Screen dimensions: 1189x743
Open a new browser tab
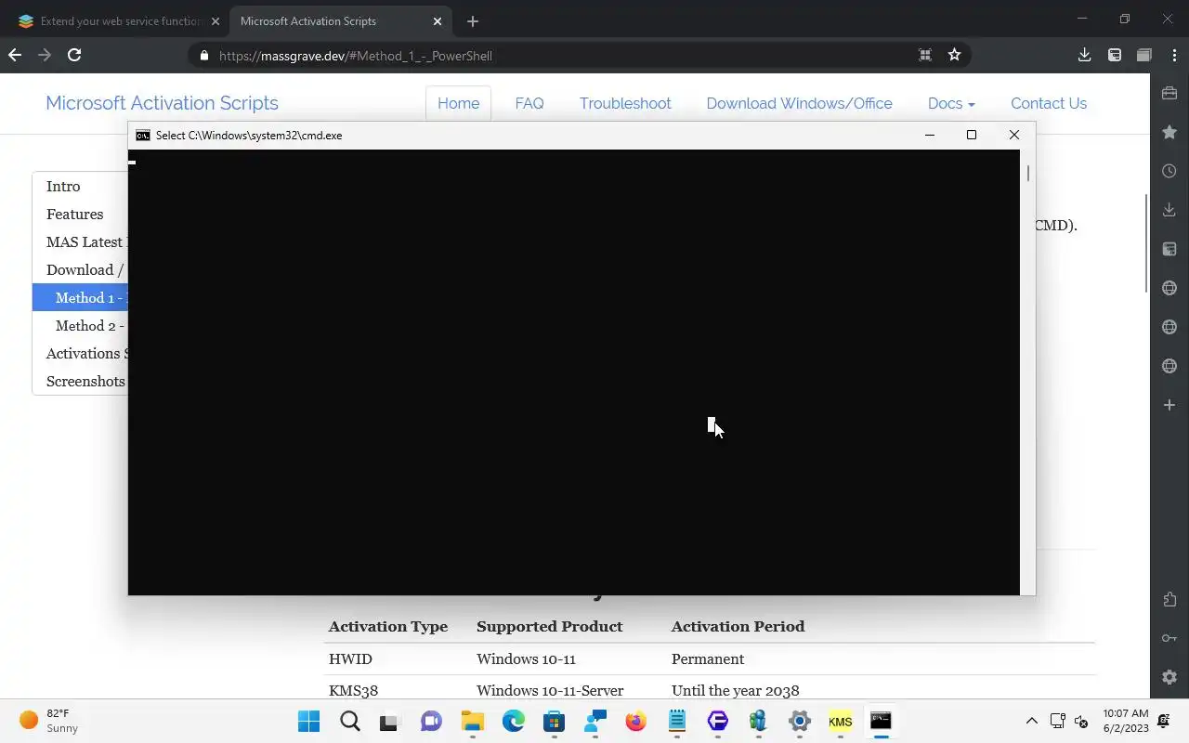point(473,20)
